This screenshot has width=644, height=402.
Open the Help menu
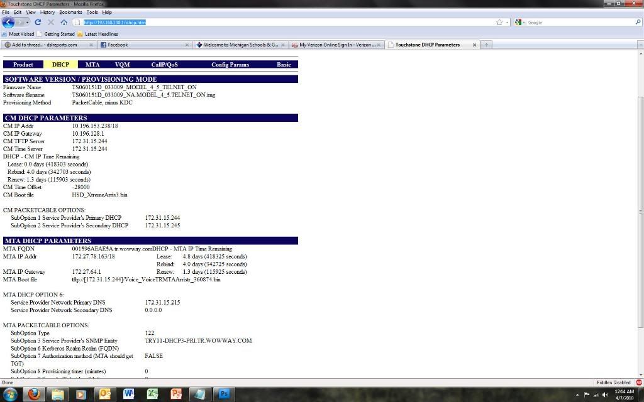click(x=107, y=13)
